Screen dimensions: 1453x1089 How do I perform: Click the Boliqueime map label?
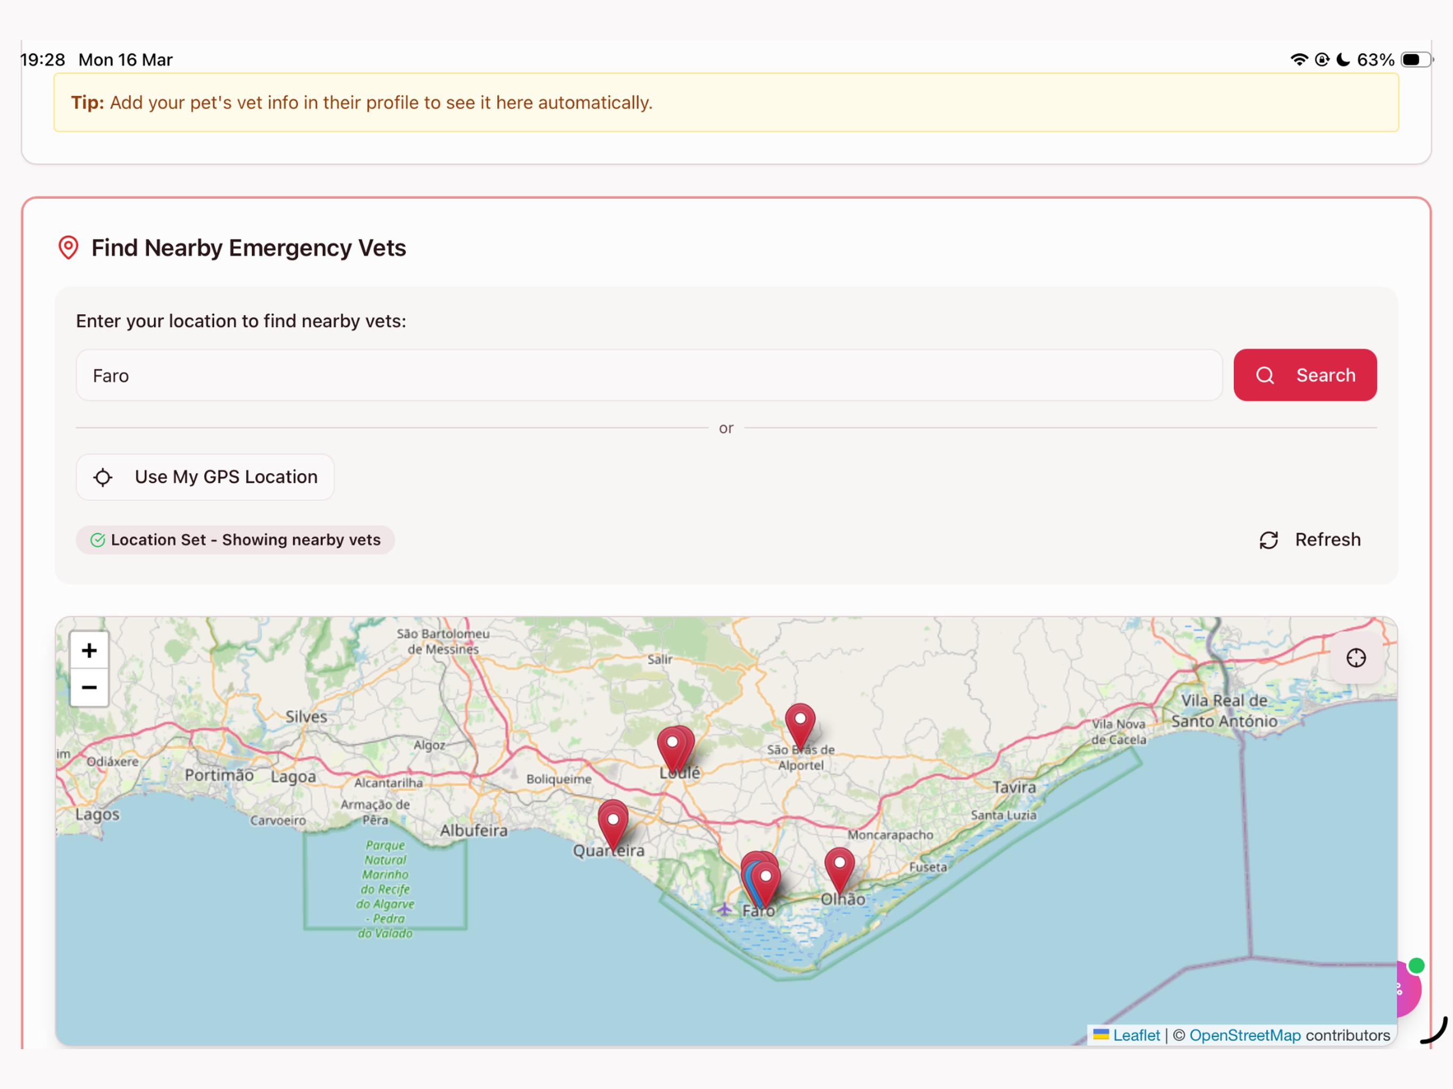coord(559,779)
